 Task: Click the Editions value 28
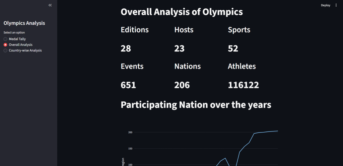tap(126, 48)
